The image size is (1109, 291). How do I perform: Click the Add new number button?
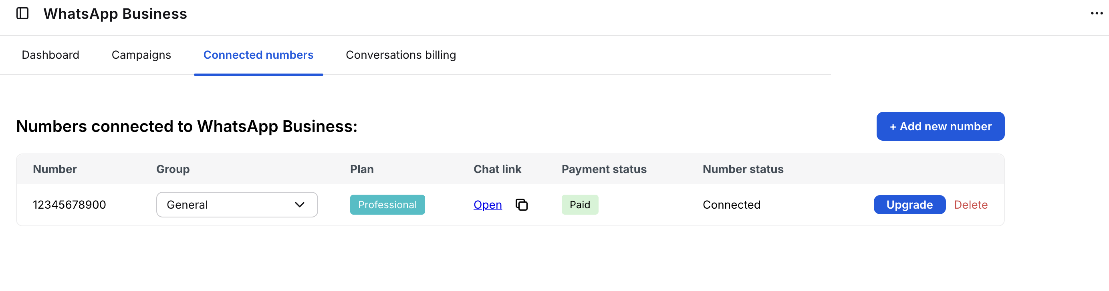coord(940,126)
